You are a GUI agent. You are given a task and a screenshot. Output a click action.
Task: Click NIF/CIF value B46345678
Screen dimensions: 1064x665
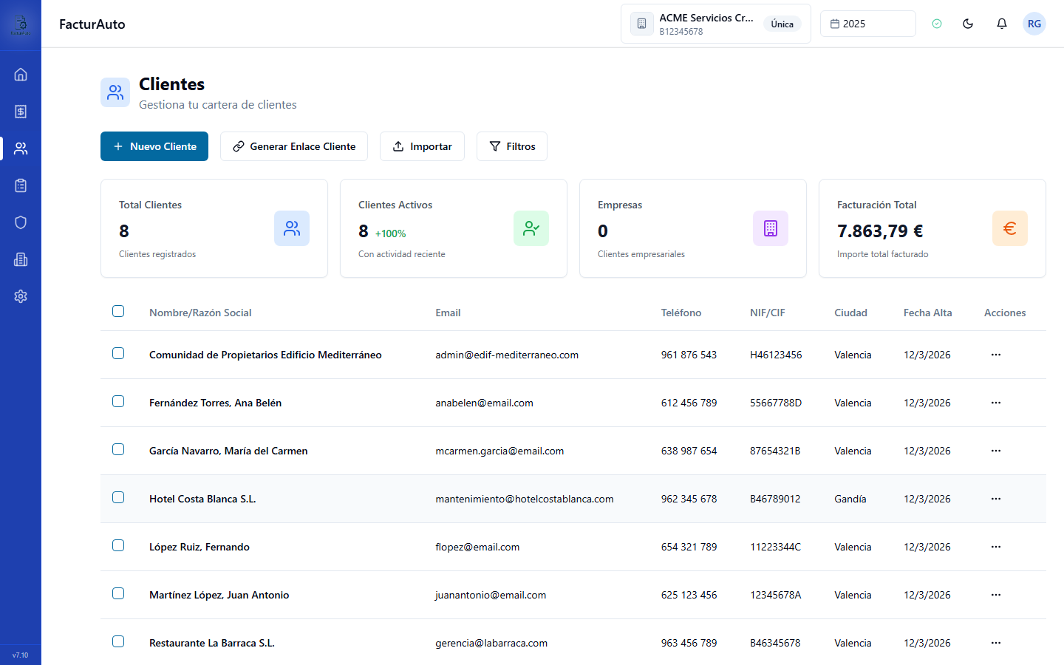(x=775, y=643)
